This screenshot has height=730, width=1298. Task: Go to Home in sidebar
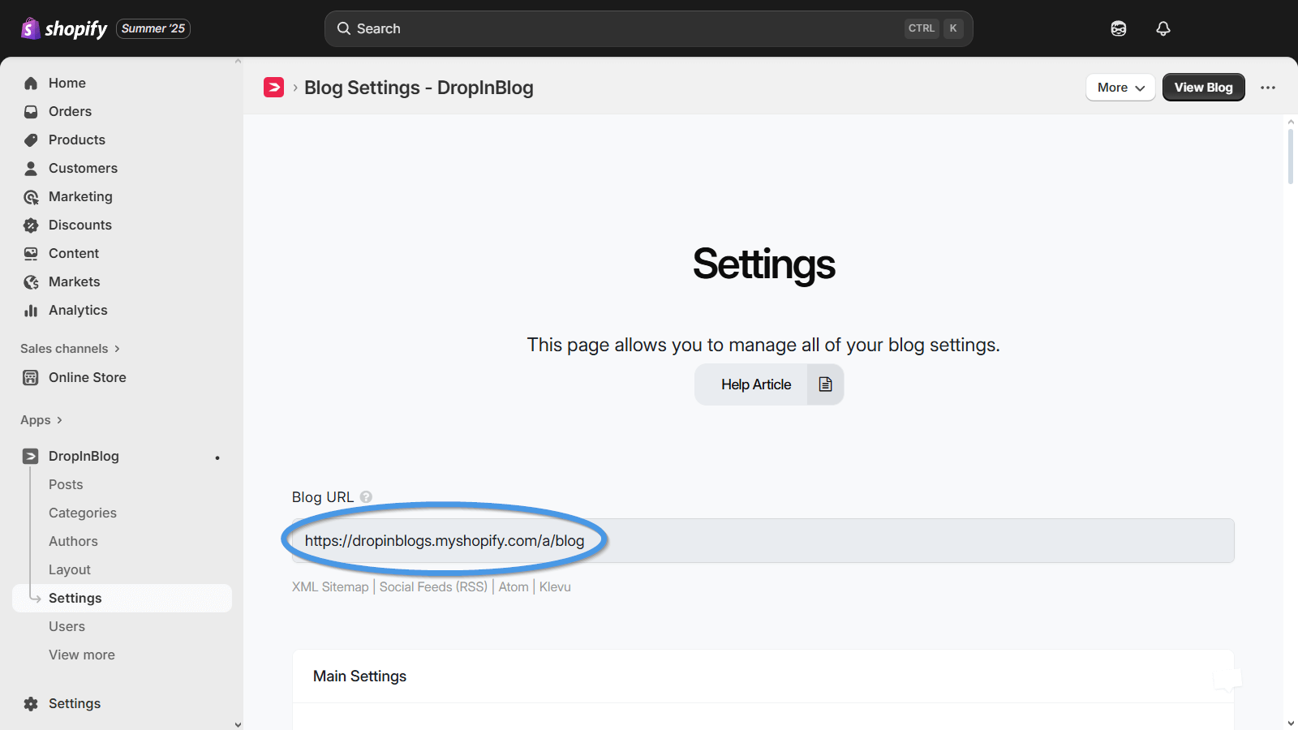(67, 83)
